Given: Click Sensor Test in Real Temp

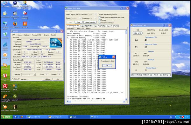Looking at the screenshot, I should pyautogui.click(x=136, y=75).
